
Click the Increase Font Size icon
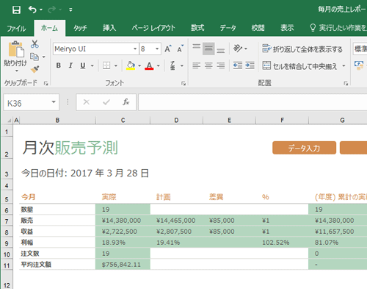tap(168, 49)
